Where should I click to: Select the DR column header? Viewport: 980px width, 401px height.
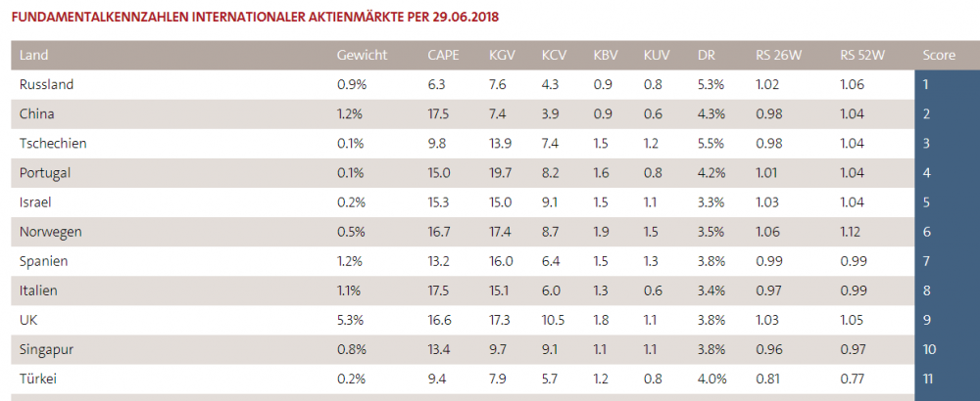point(707,56)
